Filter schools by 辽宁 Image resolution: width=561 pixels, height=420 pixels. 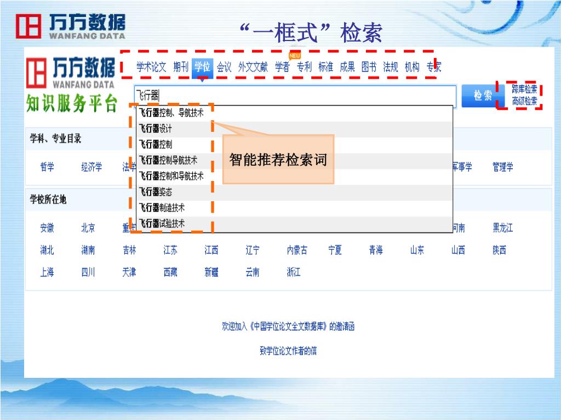pos(253,250)
